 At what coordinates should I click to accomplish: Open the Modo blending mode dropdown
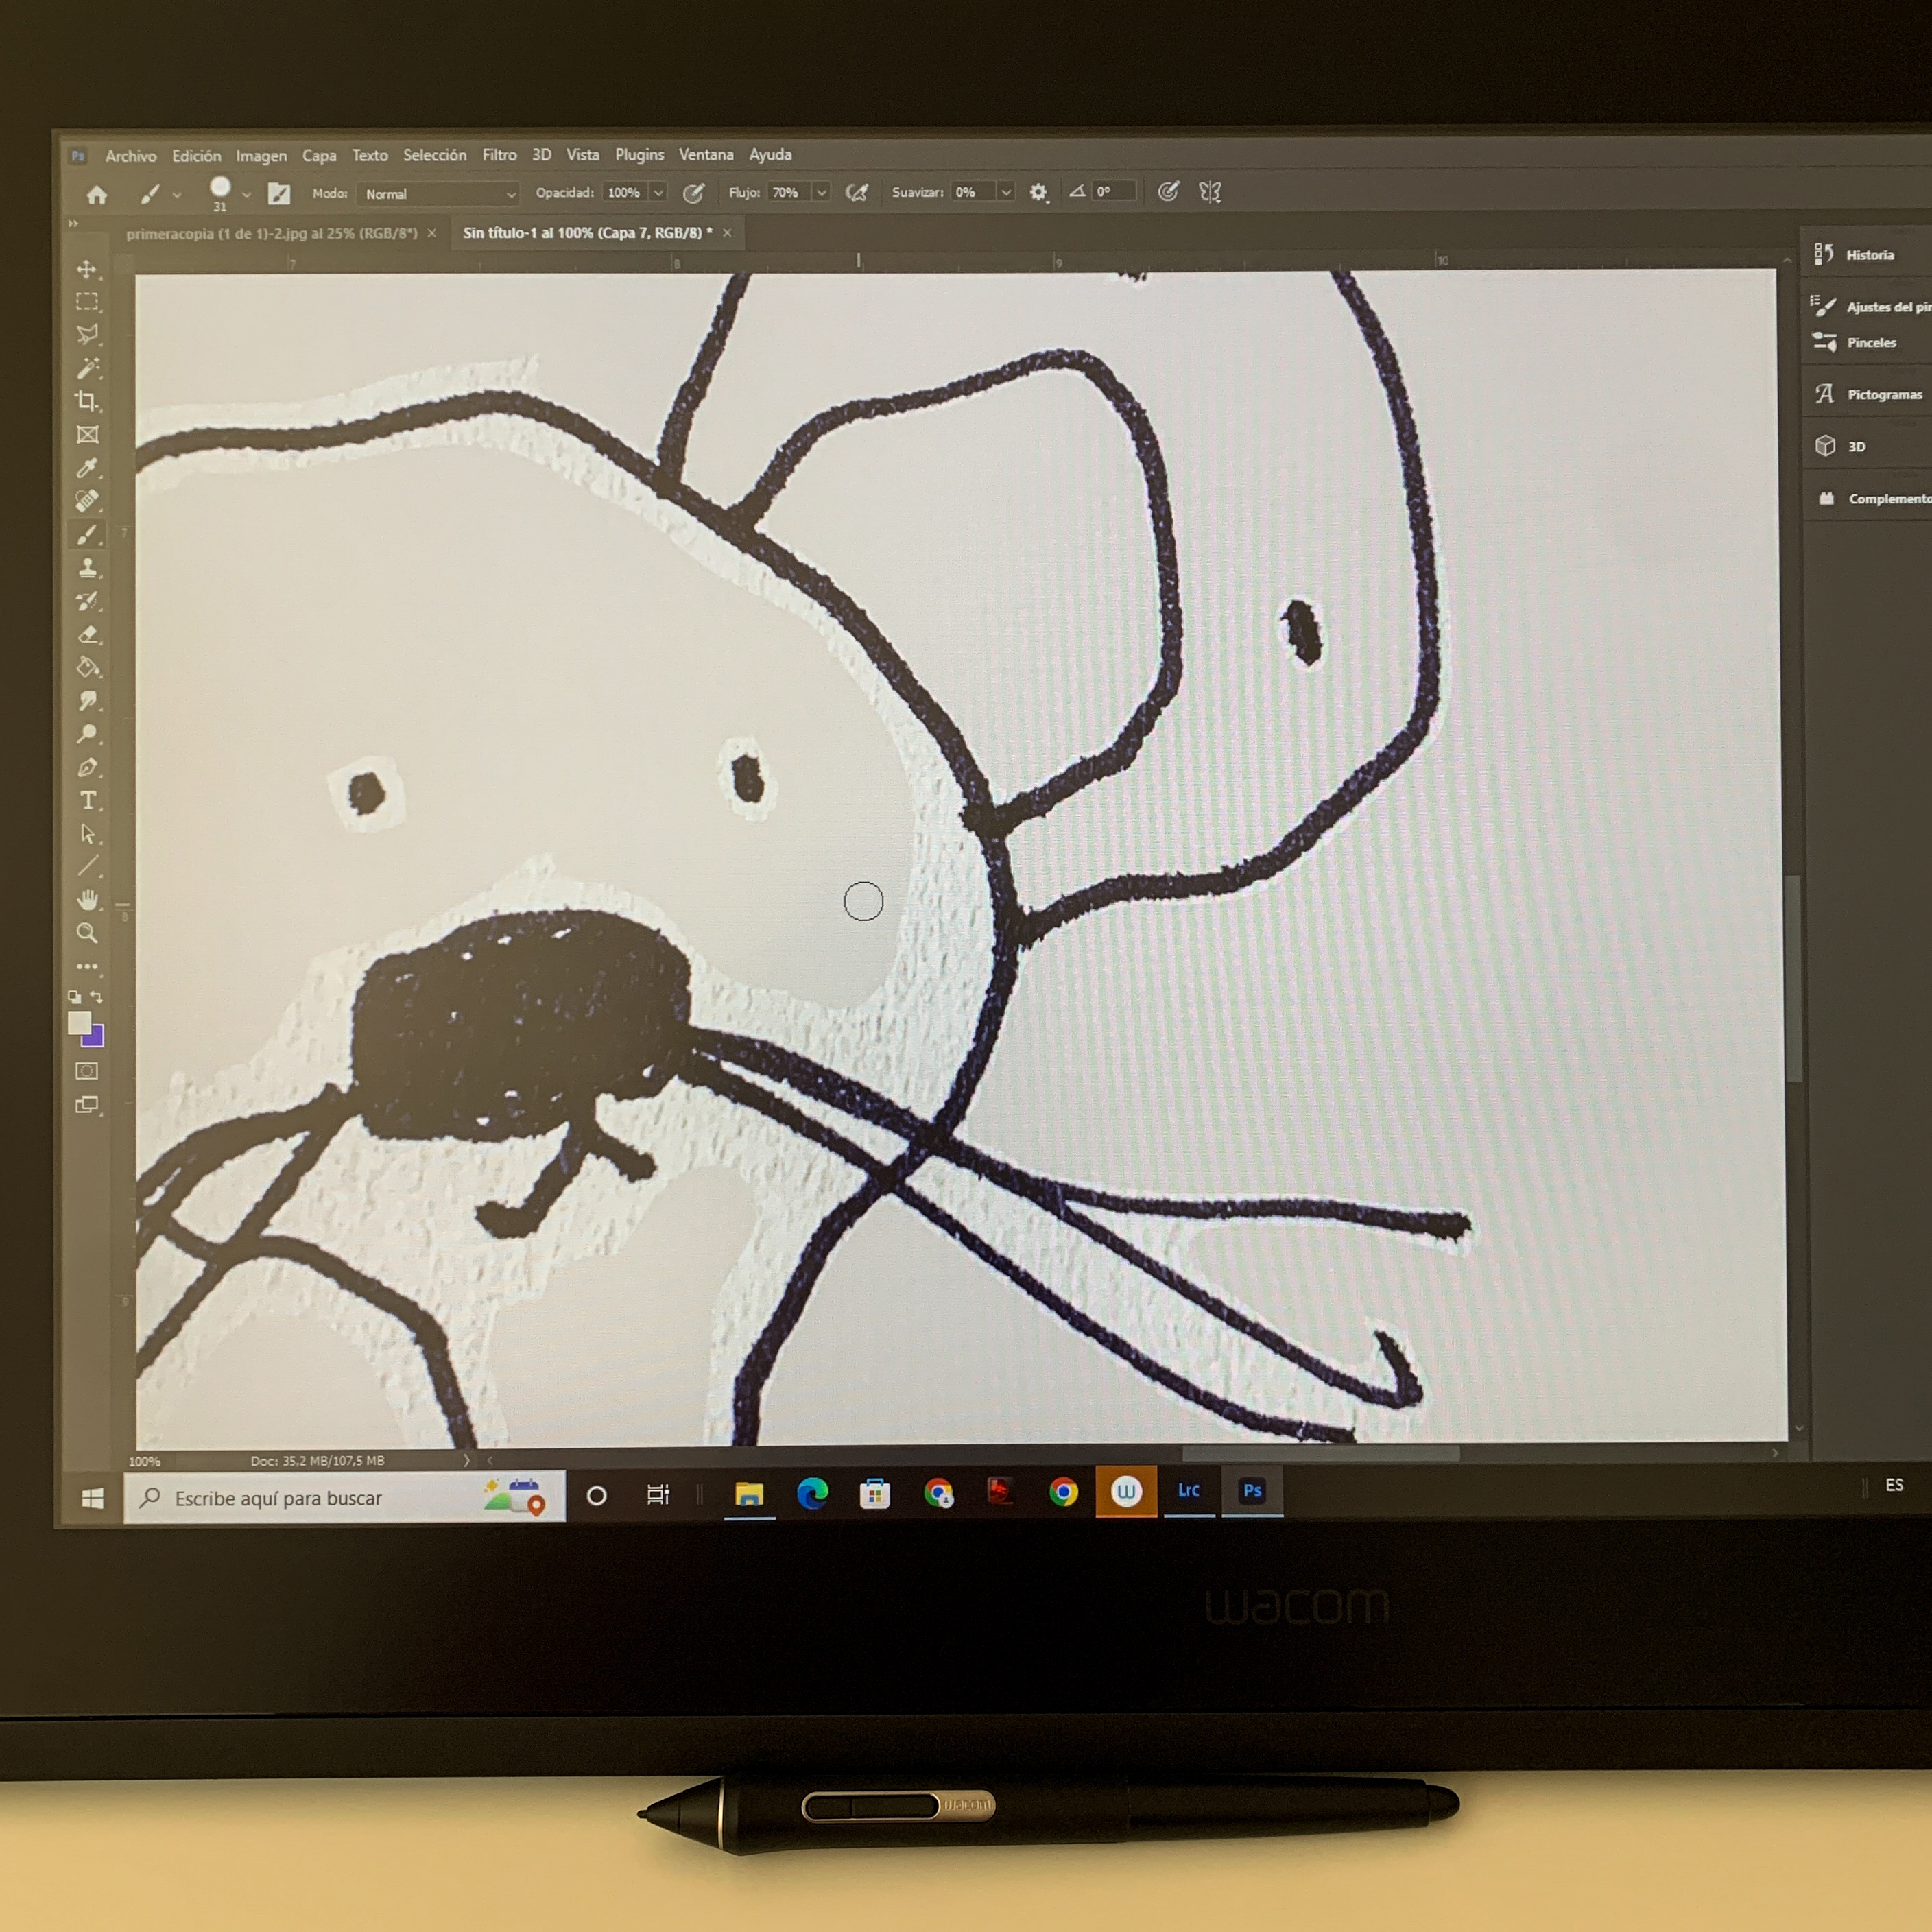[438, 194]
